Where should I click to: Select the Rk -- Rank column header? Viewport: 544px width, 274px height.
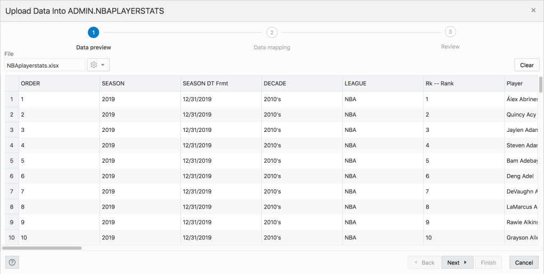pos(464,84)
